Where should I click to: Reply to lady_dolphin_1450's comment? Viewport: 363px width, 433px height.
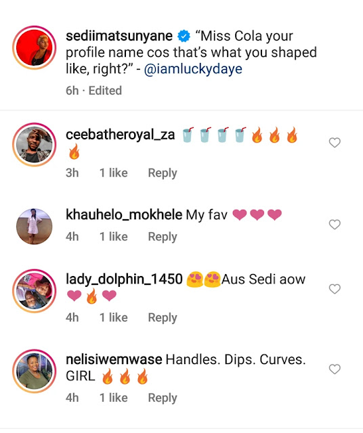pyautogui.click(x=163, y=318)
